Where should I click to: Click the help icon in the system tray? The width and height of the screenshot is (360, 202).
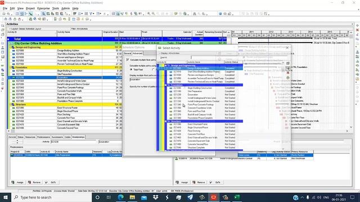[x=295, y=198]
